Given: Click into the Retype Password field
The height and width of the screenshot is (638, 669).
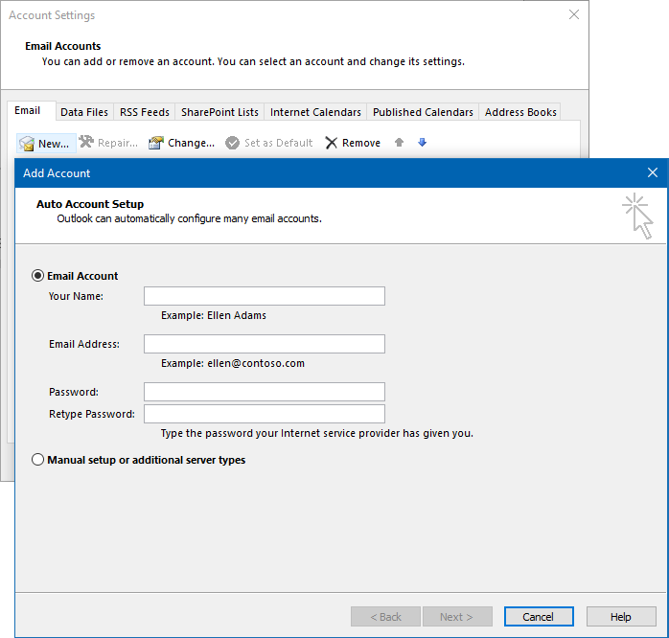Looking at the screenshot, I should (265, 414).
